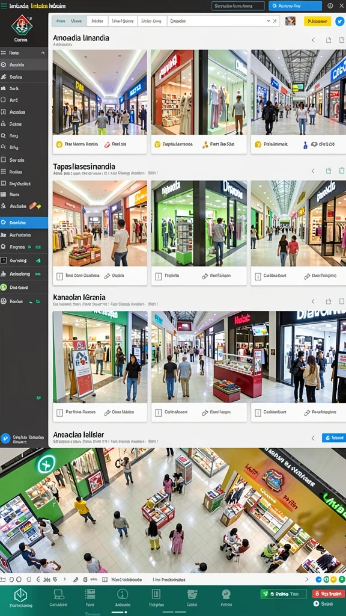Click the red button in the bottom-right bar
Image resolution: width=346 pixels, height=616 pixels.
pyautogui.click(x=328, y=594)
